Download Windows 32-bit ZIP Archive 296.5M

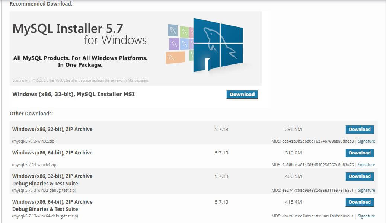click(360, 130)
